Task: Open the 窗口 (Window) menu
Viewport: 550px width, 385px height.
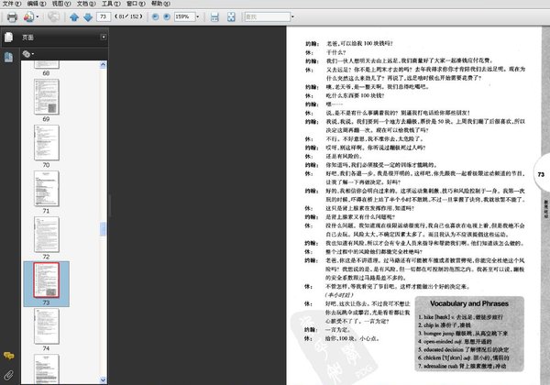Action: pyautogui.click(x=136, y=4)
